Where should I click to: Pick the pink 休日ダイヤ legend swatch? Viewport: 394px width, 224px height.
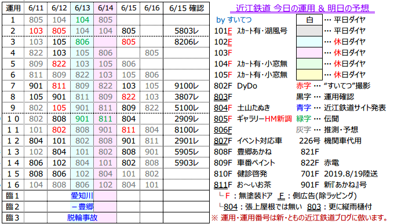309,53
